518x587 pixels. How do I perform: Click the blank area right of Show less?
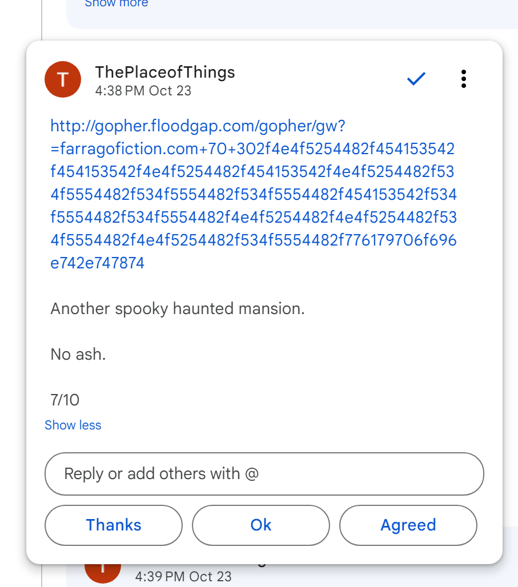click(286, 425)
